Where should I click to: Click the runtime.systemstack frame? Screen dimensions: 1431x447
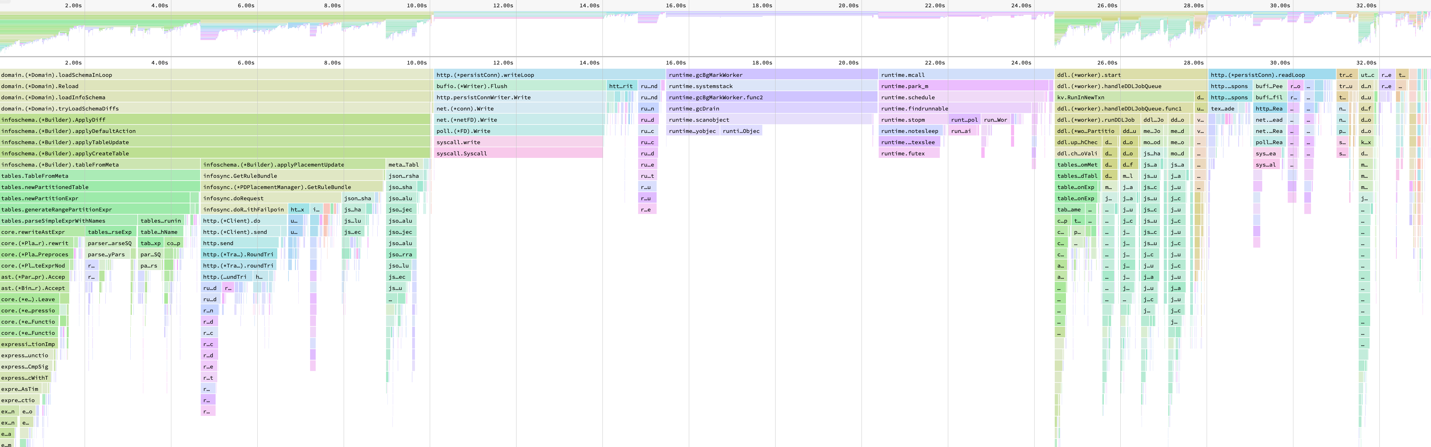click(x=772, y=86)
